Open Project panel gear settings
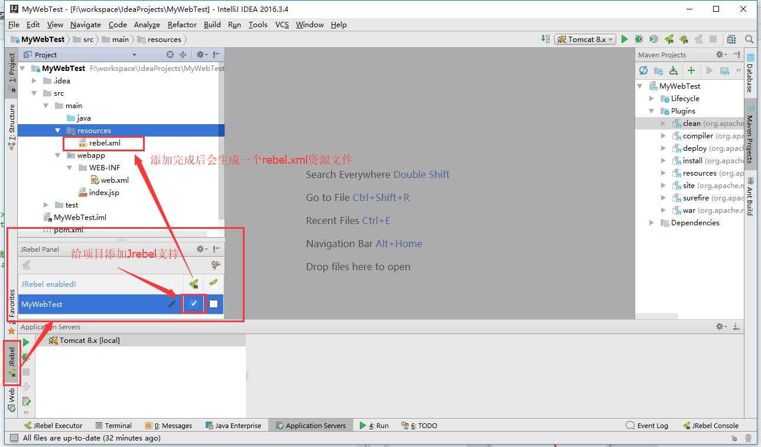Viewport: 761px width, 447px height. click(x=201, y=54)
